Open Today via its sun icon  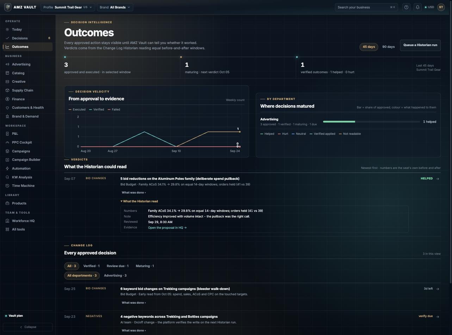[x=7, y=30]
